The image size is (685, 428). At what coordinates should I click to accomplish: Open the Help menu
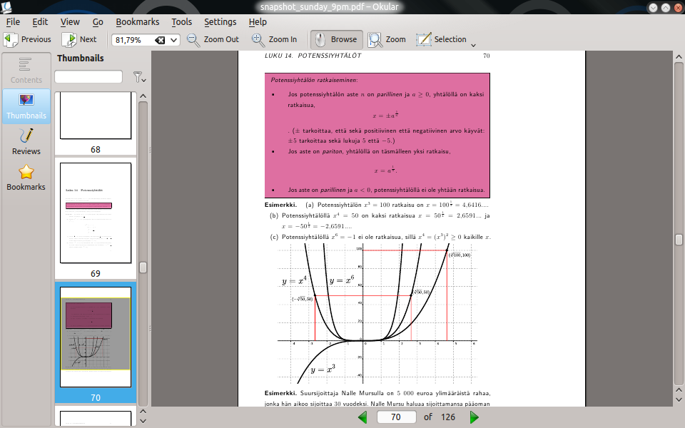point(258,22)
